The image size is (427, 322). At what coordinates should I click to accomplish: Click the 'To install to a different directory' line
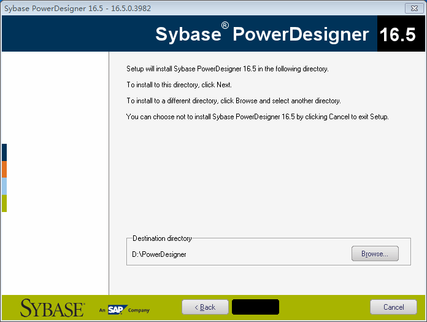(234, 101)
